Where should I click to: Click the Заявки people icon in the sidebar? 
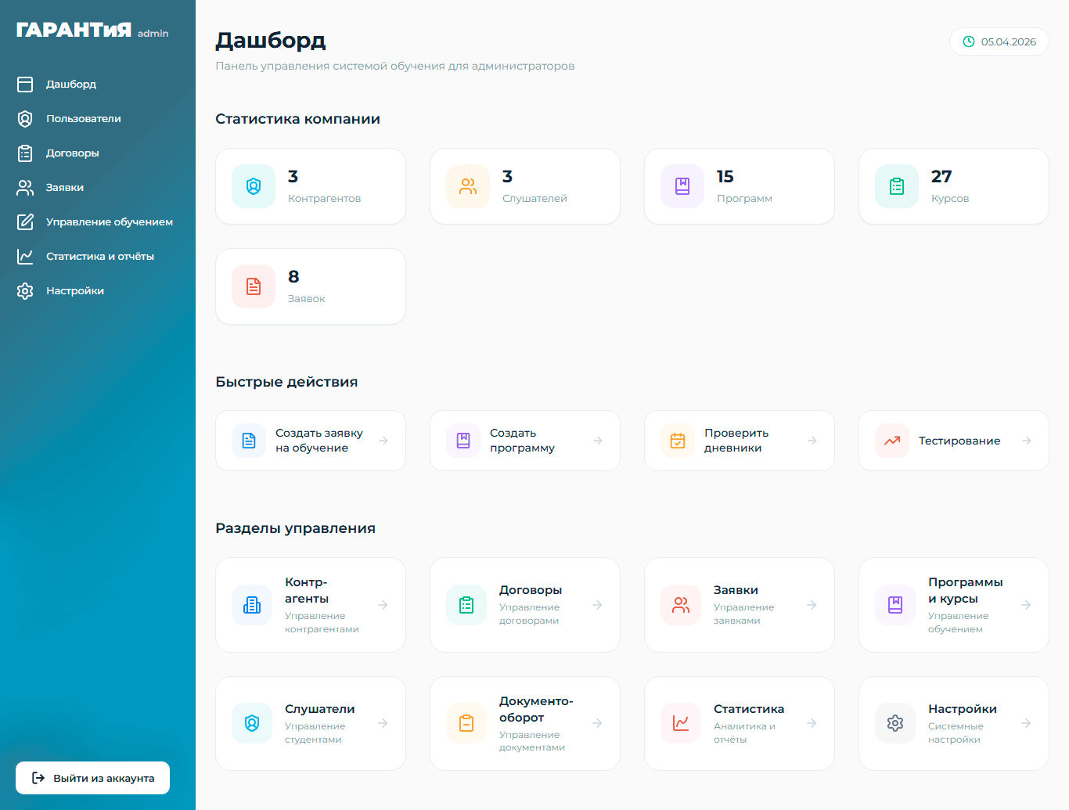[25, 187]
